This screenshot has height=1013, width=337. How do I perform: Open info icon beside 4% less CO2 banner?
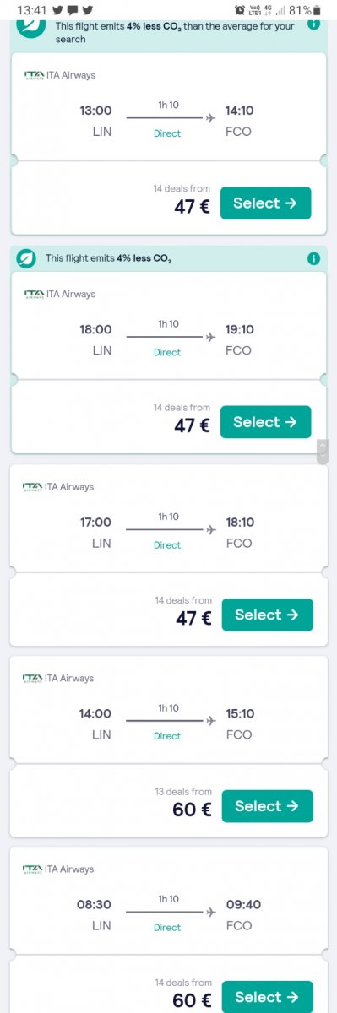click(313, 258)
